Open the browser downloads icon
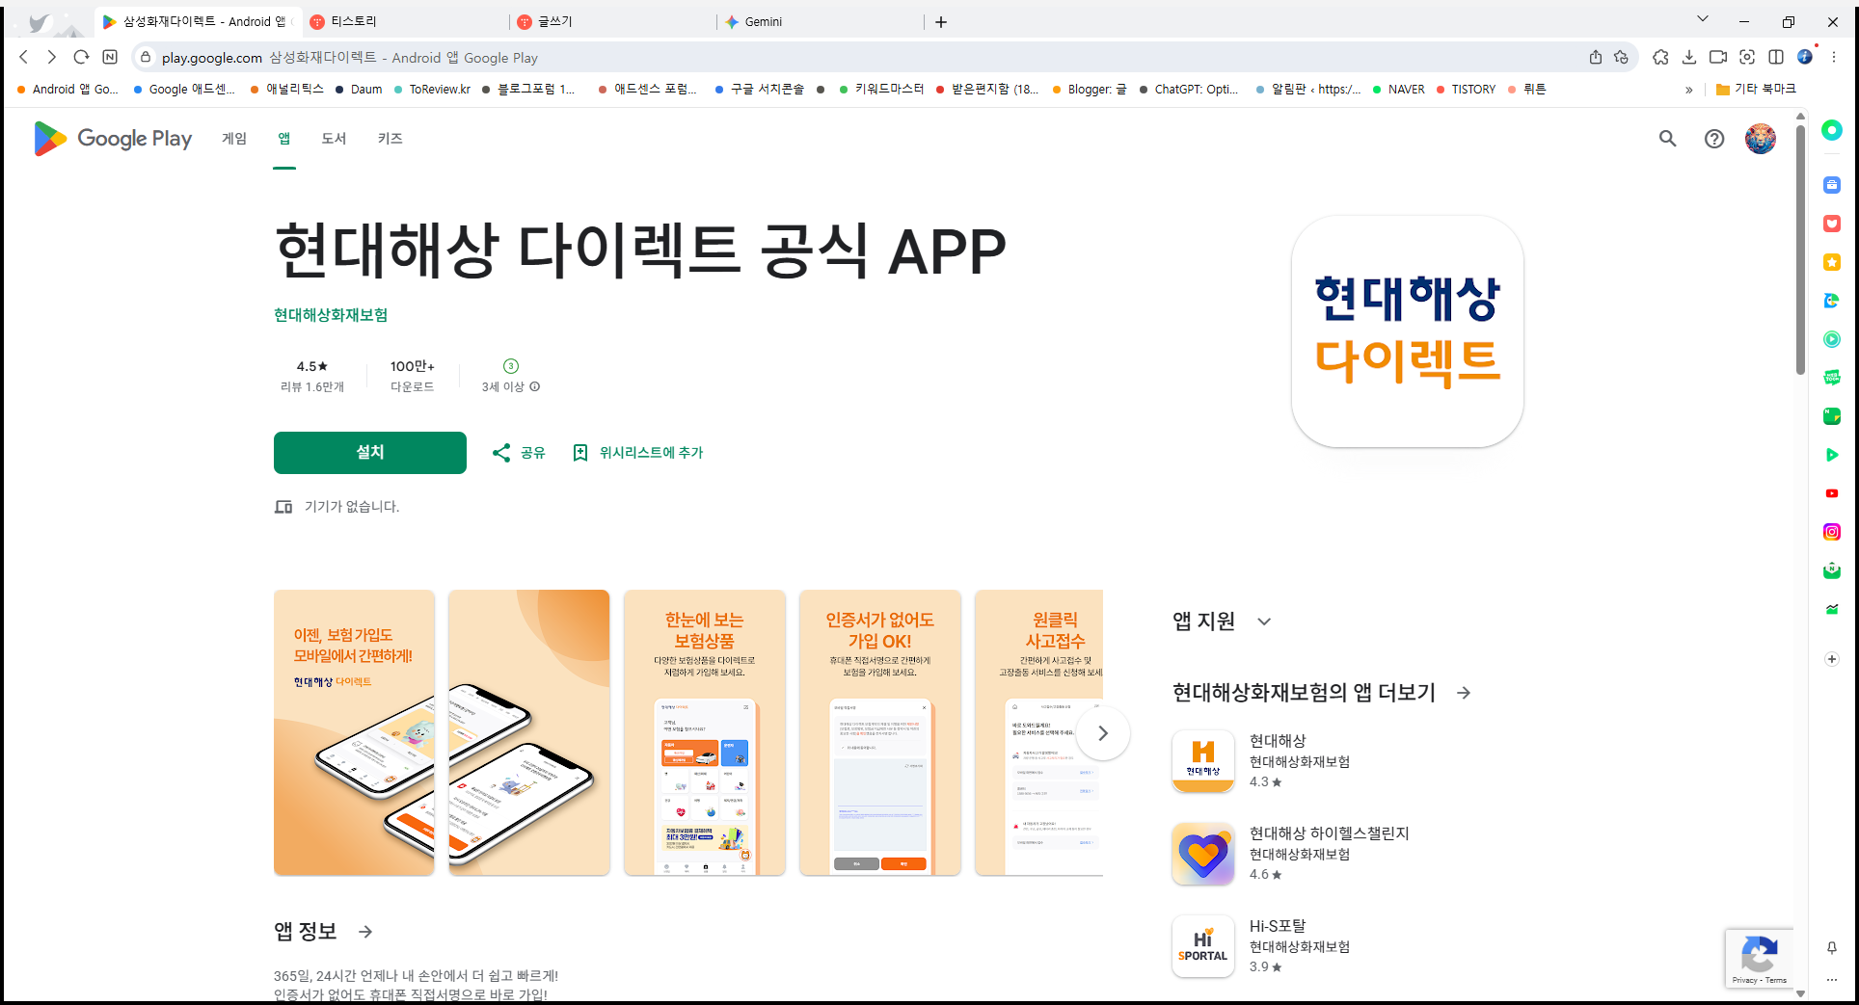This screenshot has width=1859, height=1005. 1689,57
